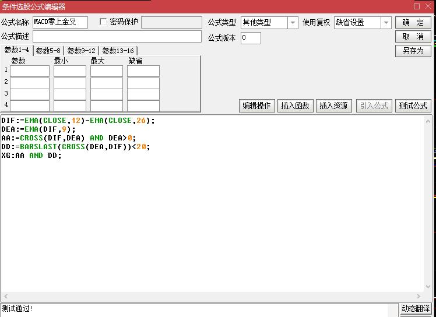
Task: Maximize the formula editor window
Action: 416,6
